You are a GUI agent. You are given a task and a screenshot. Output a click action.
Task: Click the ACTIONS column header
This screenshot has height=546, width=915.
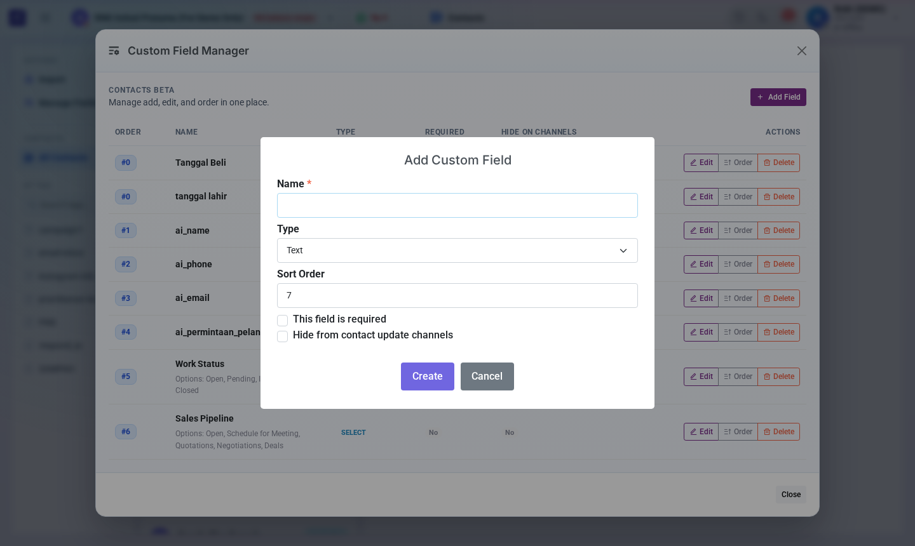[783, 132]
